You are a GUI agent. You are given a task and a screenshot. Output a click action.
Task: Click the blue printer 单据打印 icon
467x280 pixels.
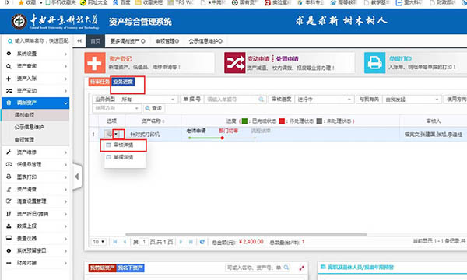pyautogui.click(x=374, y=63)
